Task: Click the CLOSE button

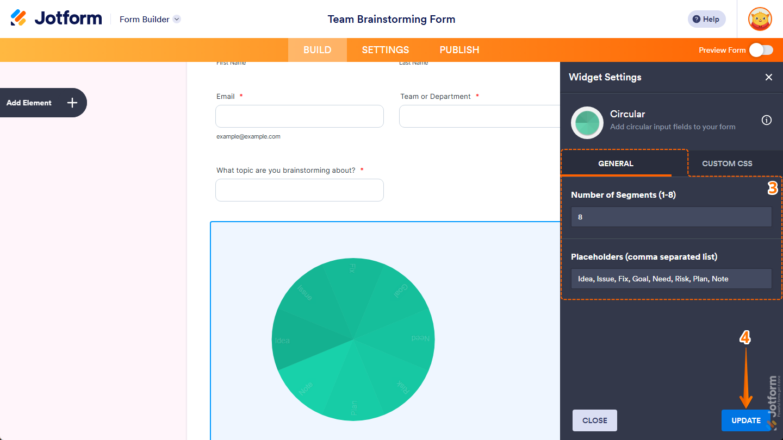Action: pyautogui.click(x=594, y=420)
